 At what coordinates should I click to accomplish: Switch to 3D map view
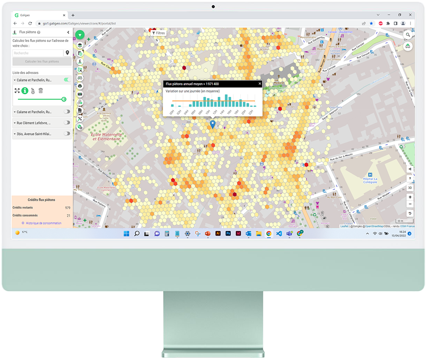[x=410, y=188]
